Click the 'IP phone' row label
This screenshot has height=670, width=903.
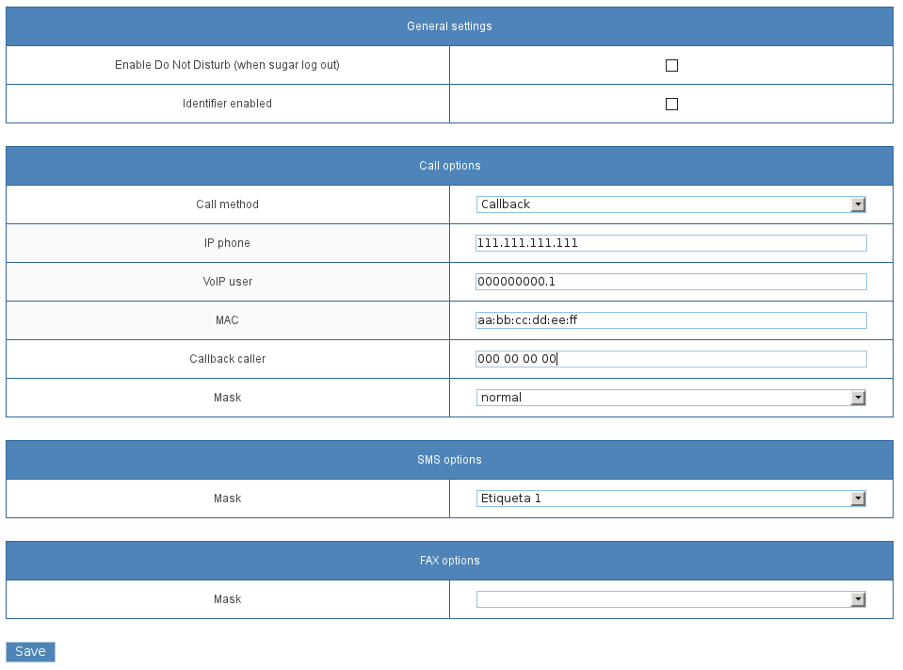point(227,243)
